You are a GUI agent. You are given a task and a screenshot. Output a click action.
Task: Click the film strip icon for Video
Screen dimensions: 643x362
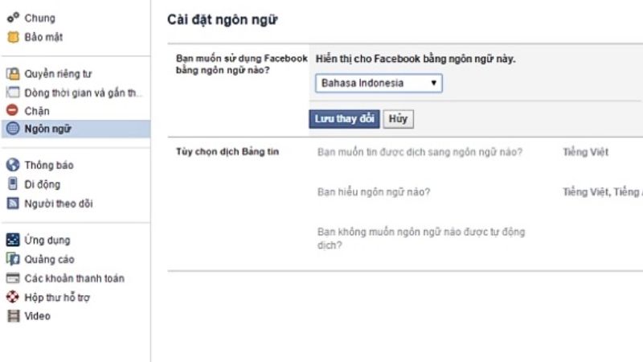13,315
